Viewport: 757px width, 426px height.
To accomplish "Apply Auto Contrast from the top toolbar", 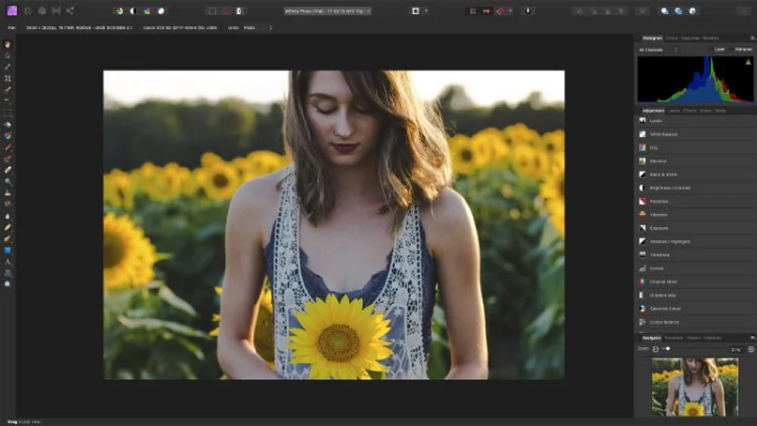I will 133,11.
